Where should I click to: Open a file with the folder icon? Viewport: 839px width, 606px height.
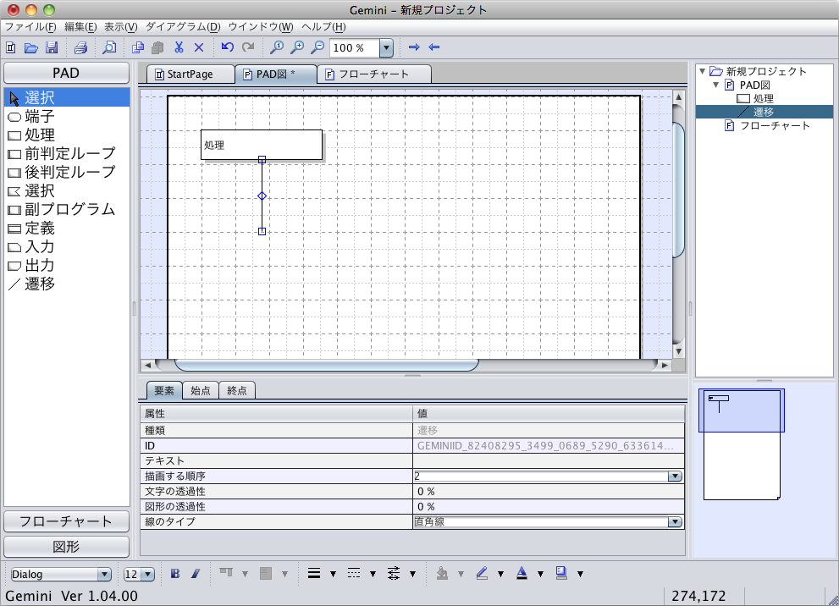(x=31, y=47)
